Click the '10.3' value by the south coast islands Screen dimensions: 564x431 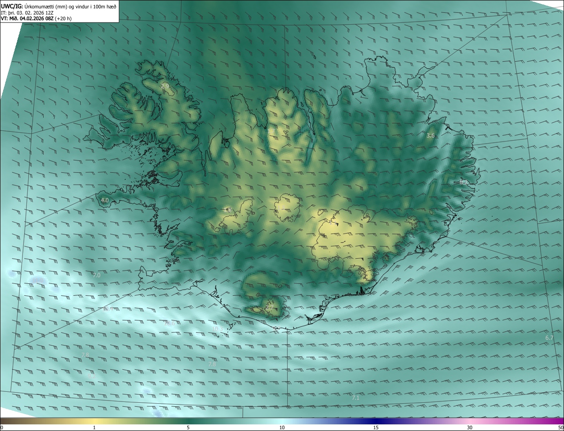click(x=218, y=329)
